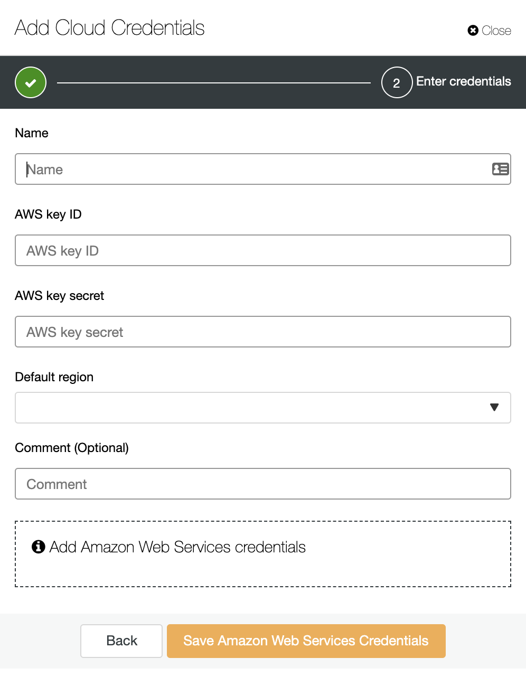Click the green completed-step checkmark circle
Screen dimensions: 526x677
[31, 82]
